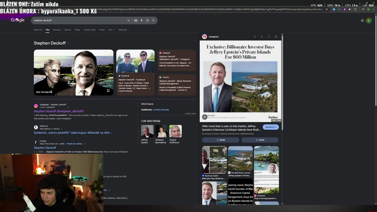Click the Sdílet button
377x212 pixels.
coord(221,140)
